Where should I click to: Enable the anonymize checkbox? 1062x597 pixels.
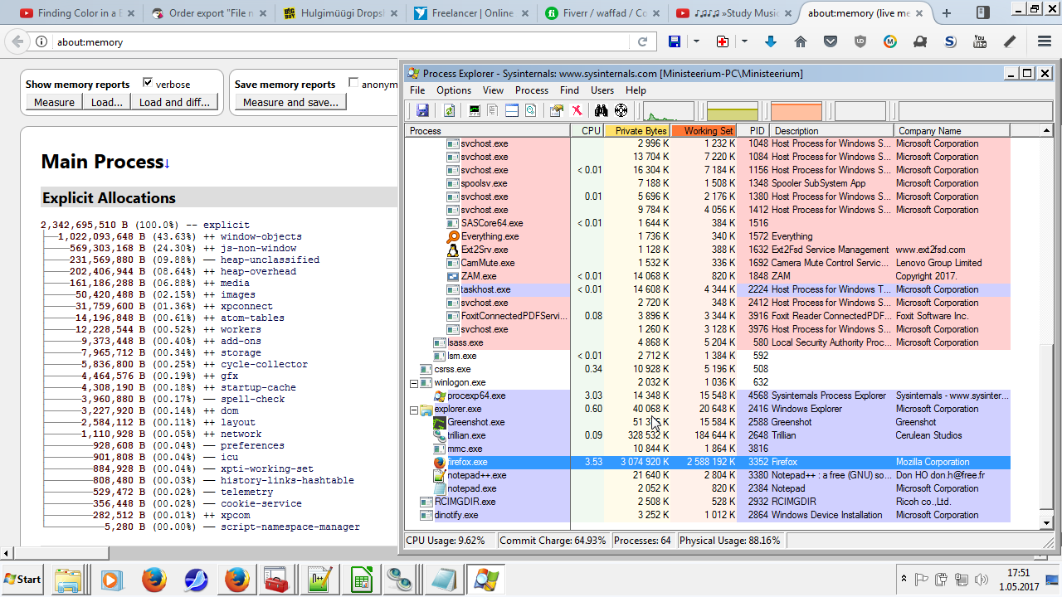click(354, 83)
